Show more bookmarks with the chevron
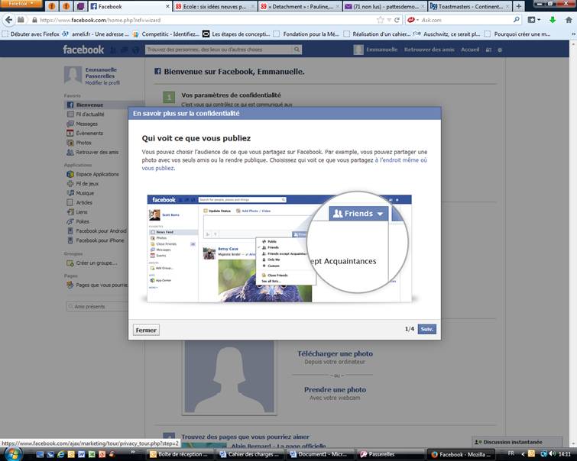Screen dimensions: 577x461 coord(572,34)
